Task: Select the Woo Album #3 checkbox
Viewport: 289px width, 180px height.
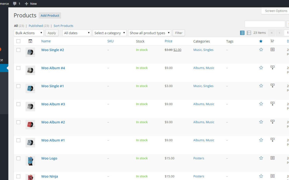Action: (18, 104)
